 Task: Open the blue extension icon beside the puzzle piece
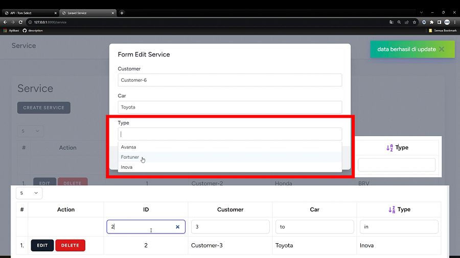424,22
